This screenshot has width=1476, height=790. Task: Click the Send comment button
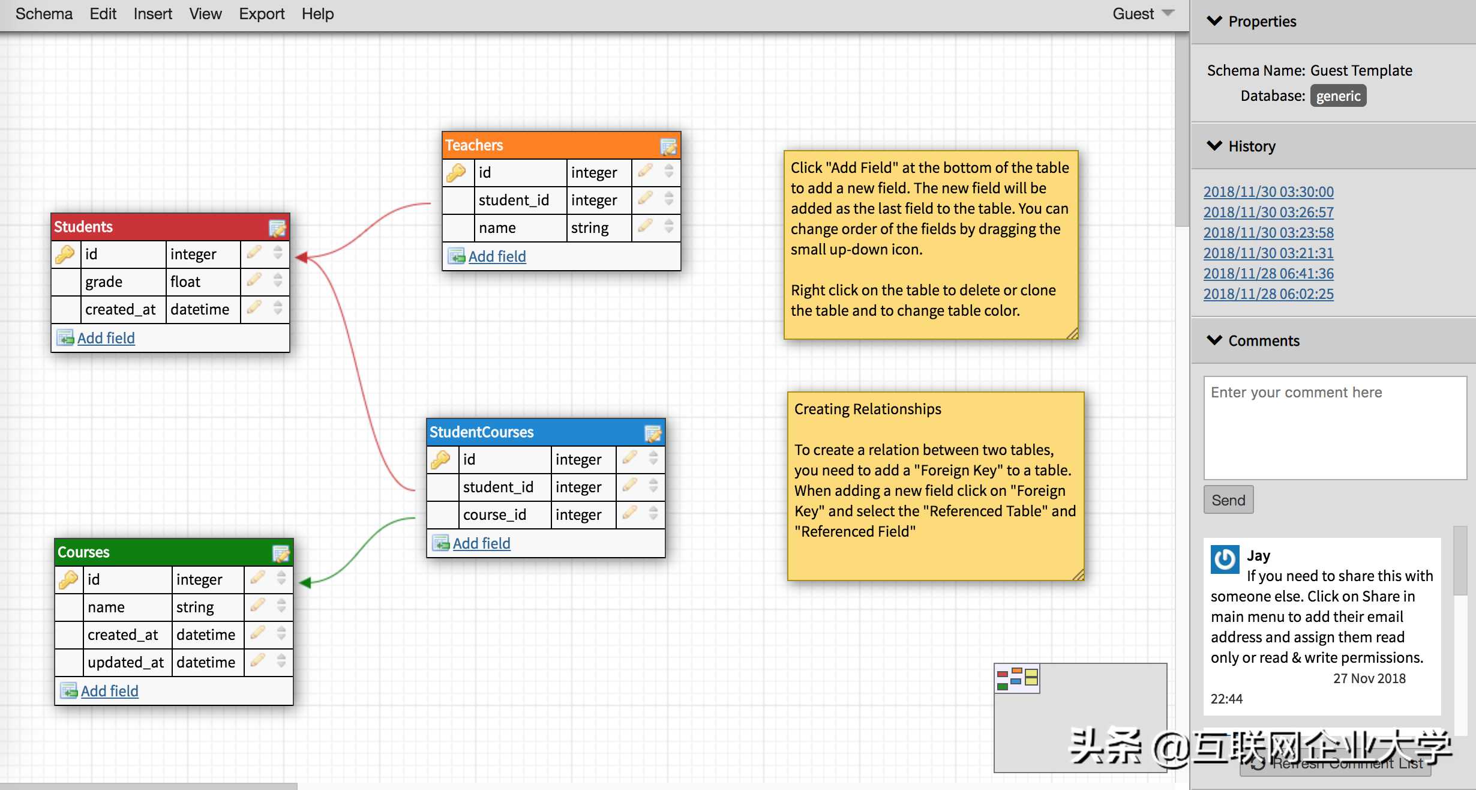tap(1229, 499)
